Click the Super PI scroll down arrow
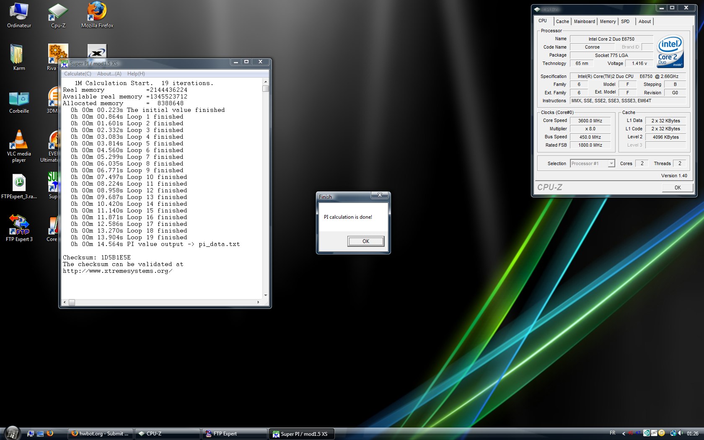The height and width of the screenshot is (440, 704). (x=266, y=295)
